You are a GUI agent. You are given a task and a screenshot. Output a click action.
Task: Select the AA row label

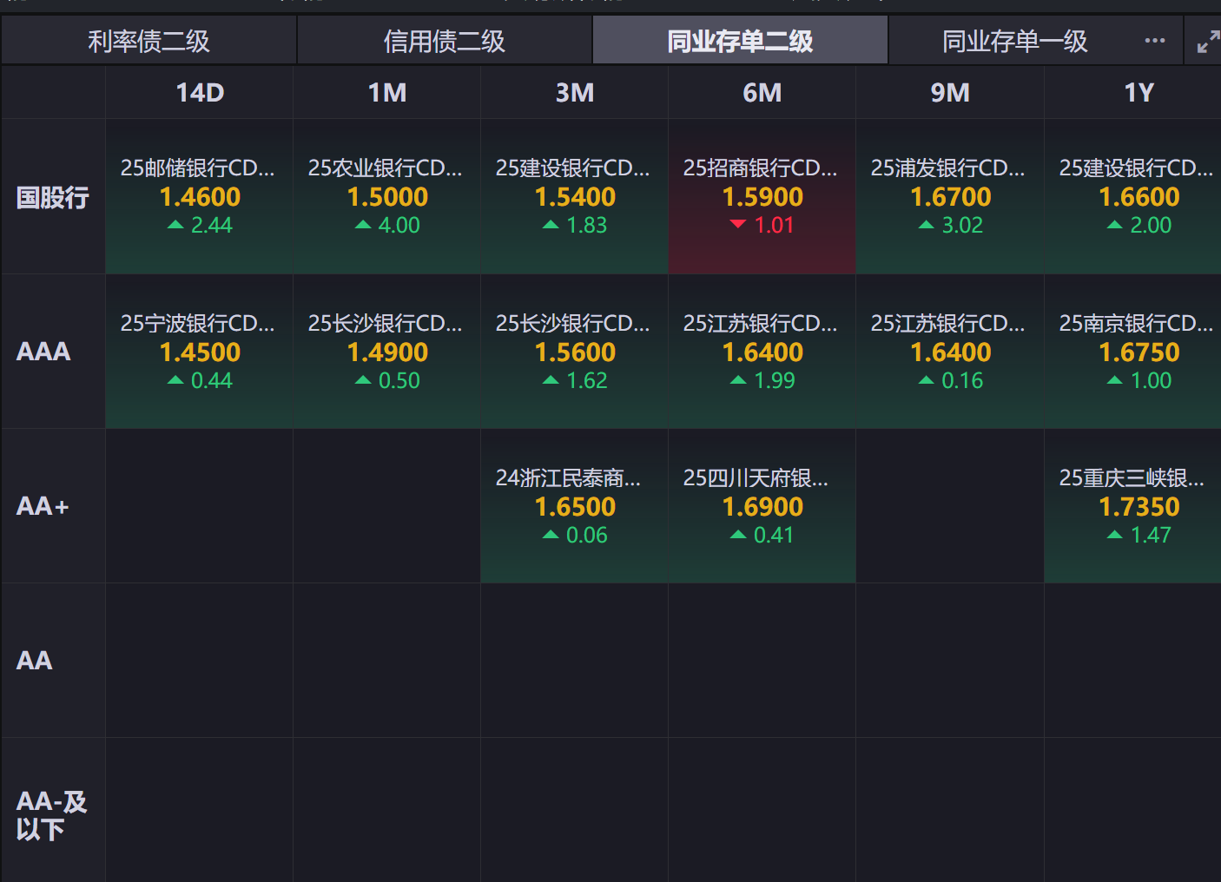click(x=53, y=661)
